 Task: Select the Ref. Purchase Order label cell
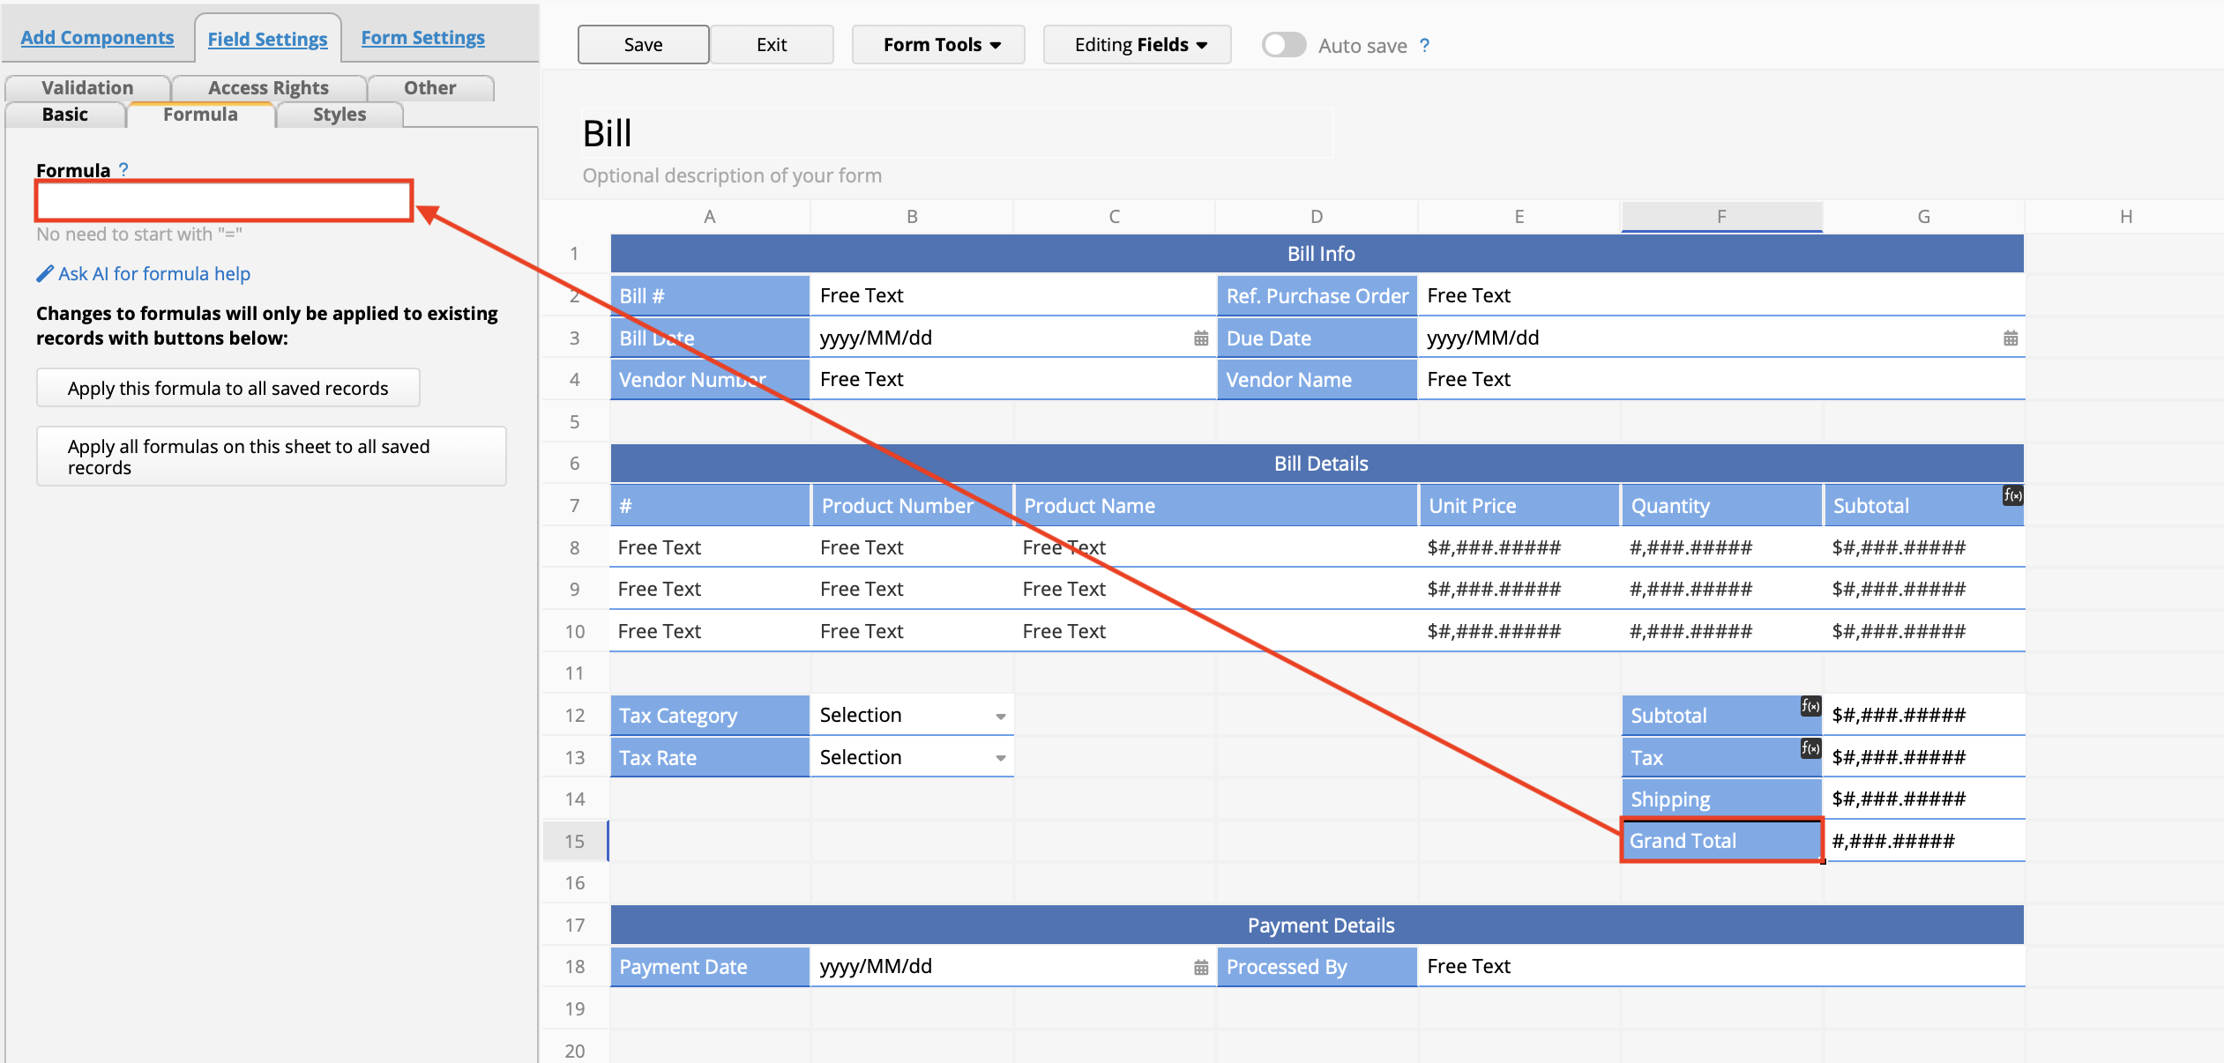(1317, 295)
